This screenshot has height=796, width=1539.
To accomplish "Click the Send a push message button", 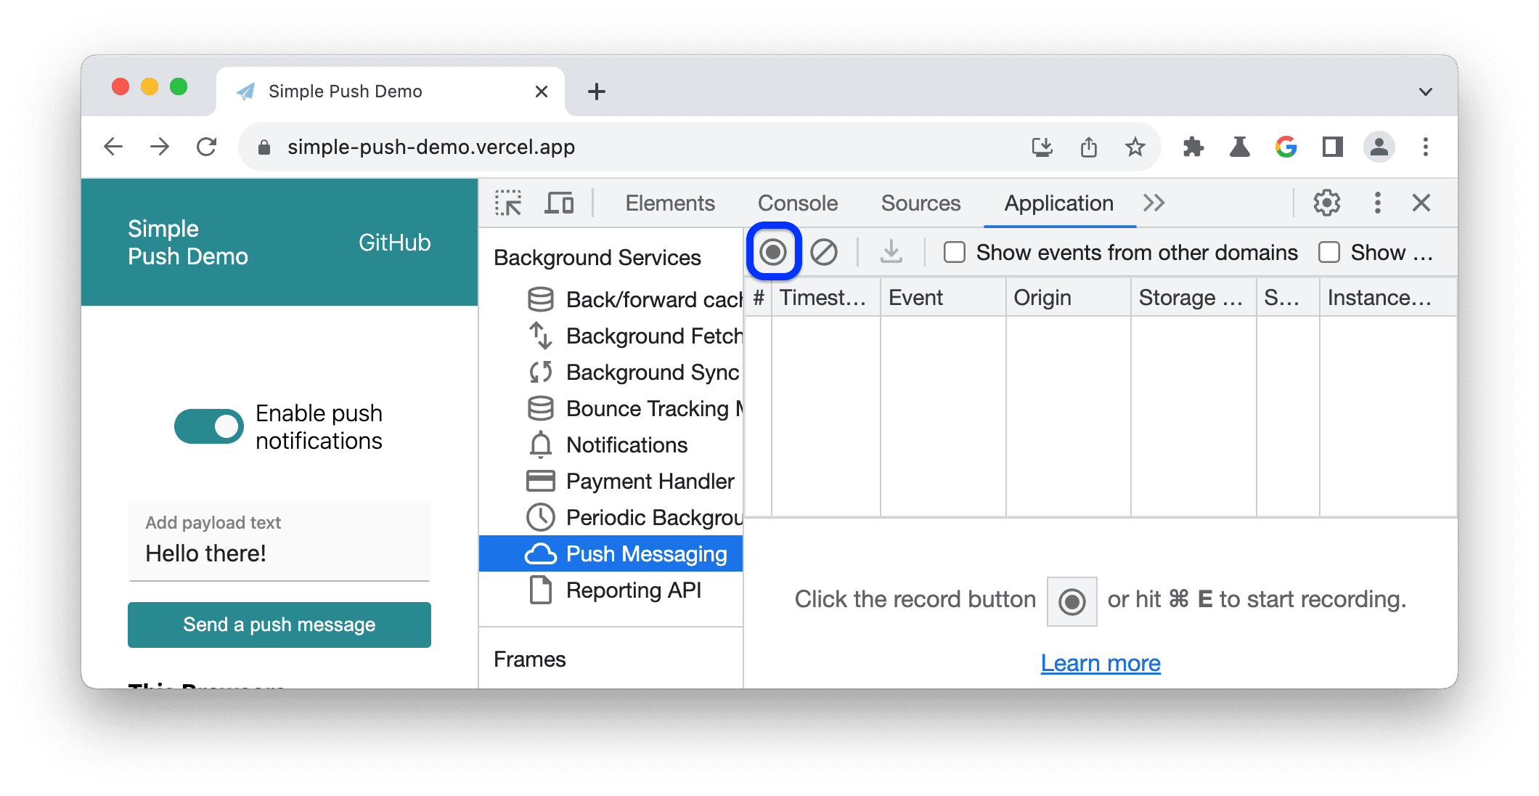I will (x=279, y=623).
